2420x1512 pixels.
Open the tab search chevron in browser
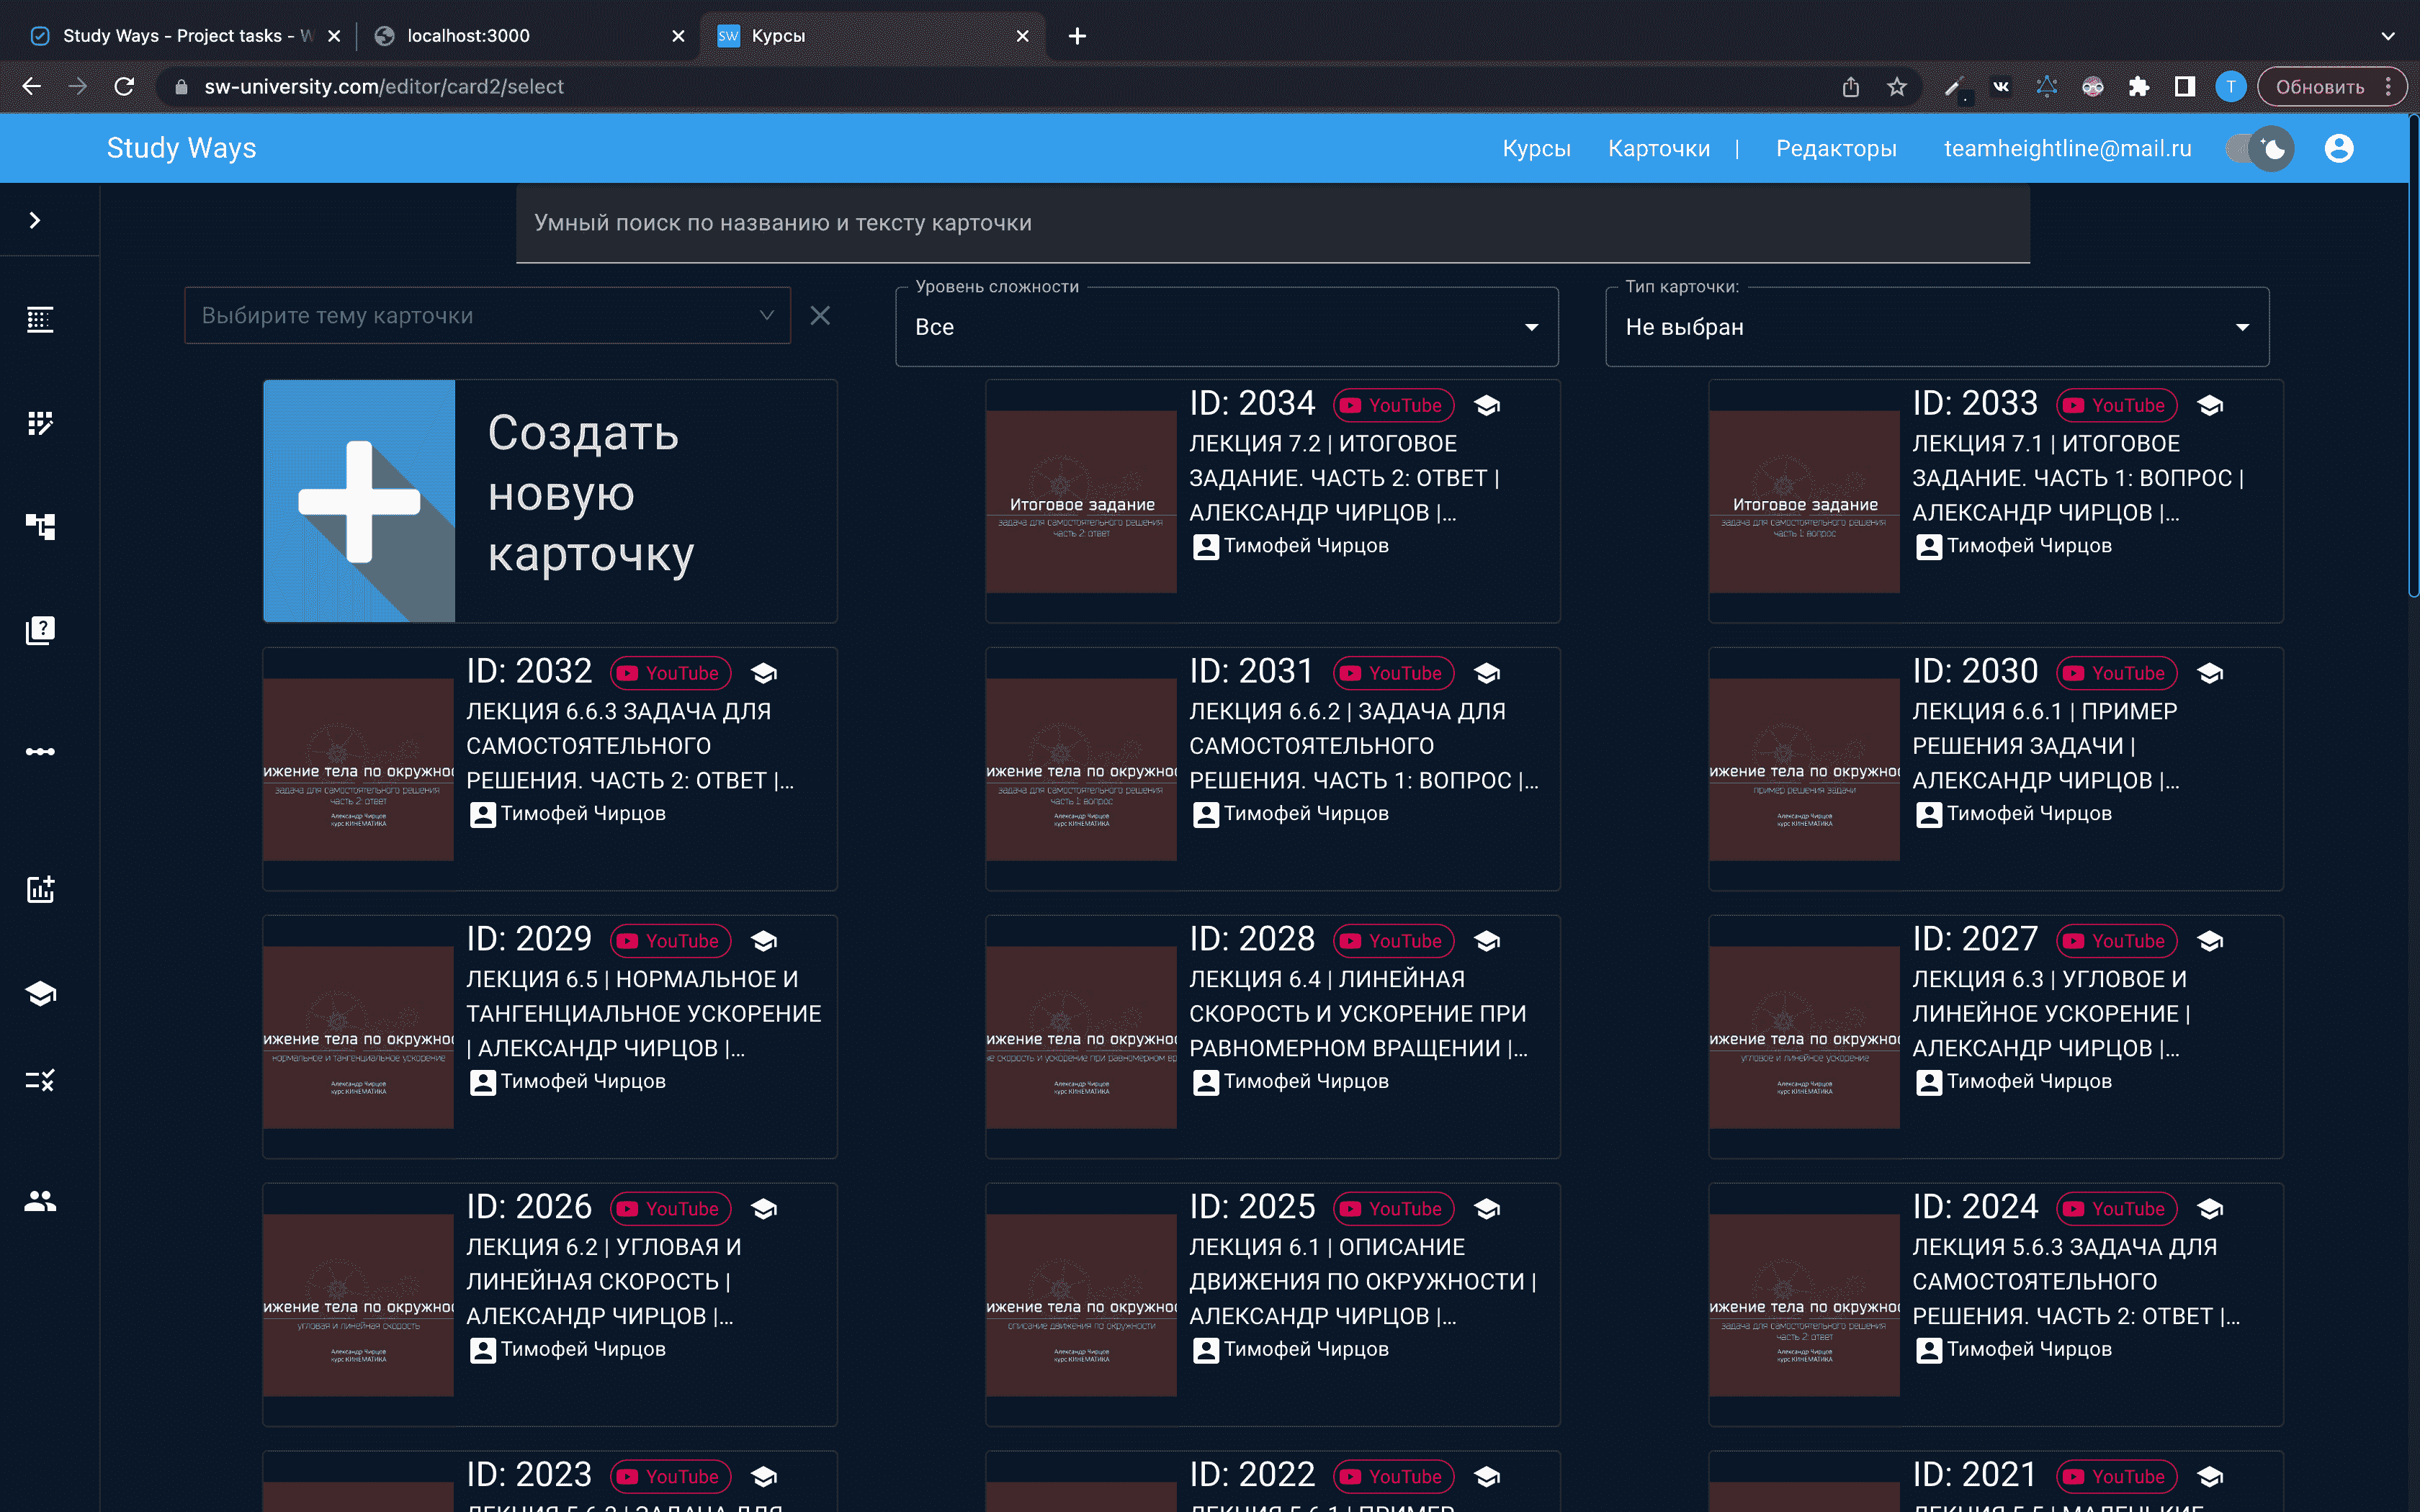pos(2388,36)
